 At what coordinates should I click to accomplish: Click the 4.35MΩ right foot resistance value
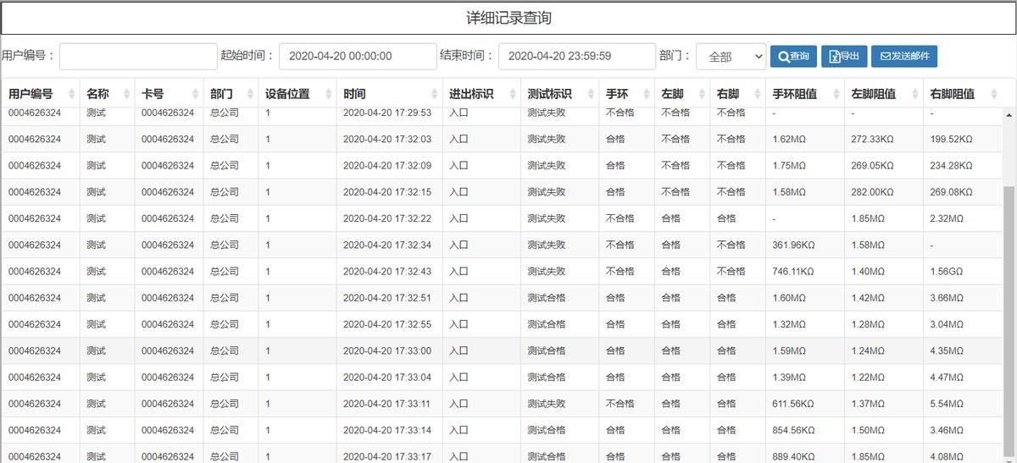coord(947,350)
